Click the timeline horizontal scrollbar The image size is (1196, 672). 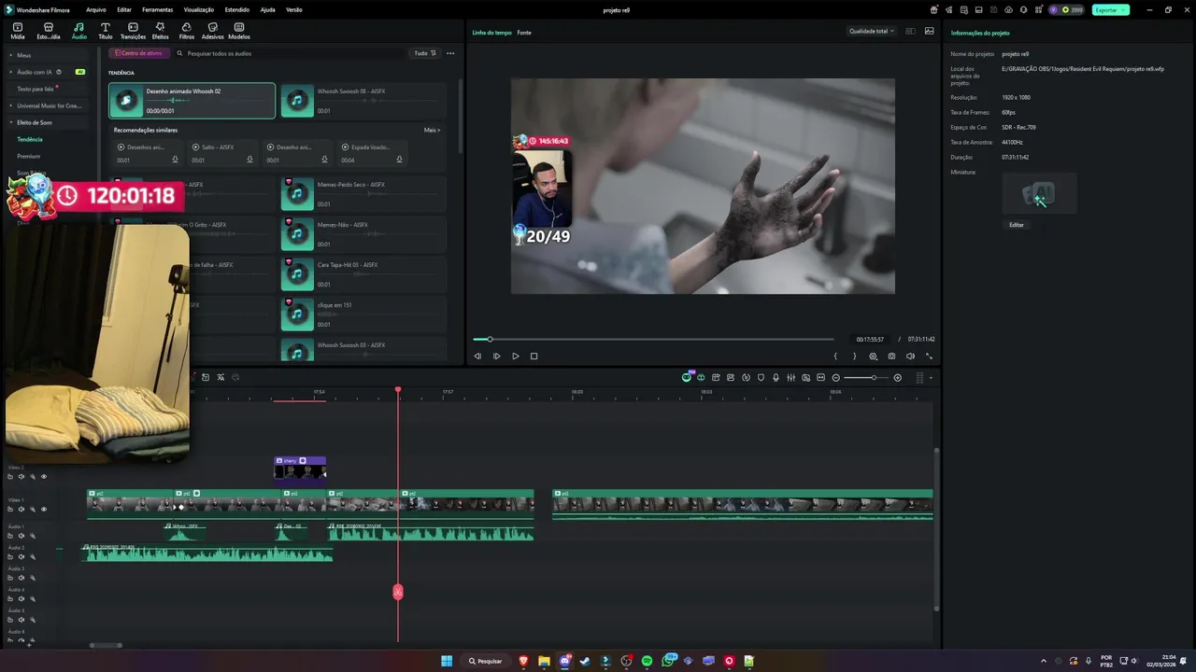point(106,645)
